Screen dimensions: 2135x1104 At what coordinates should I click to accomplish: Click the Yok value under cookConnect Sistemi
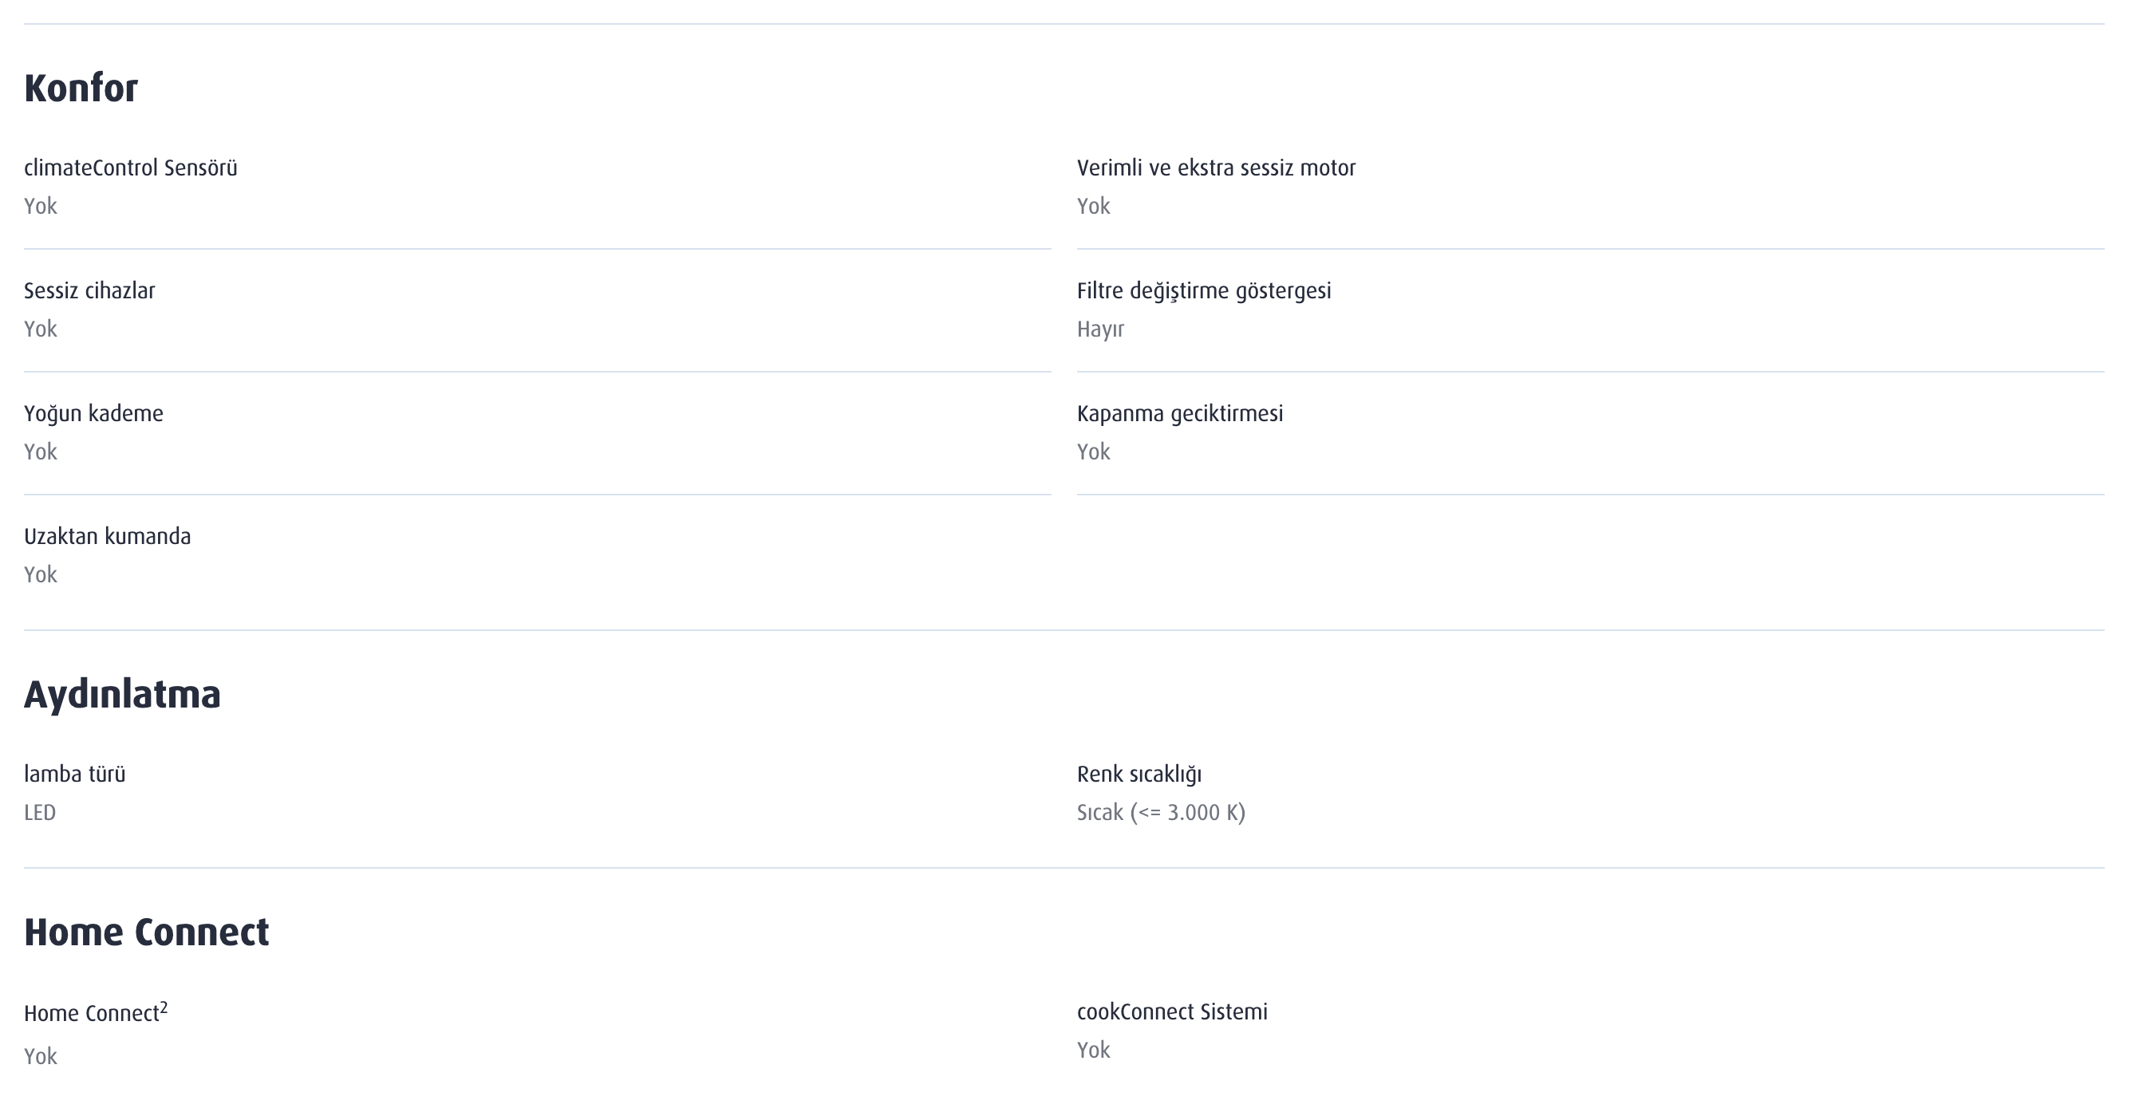1093,1050
